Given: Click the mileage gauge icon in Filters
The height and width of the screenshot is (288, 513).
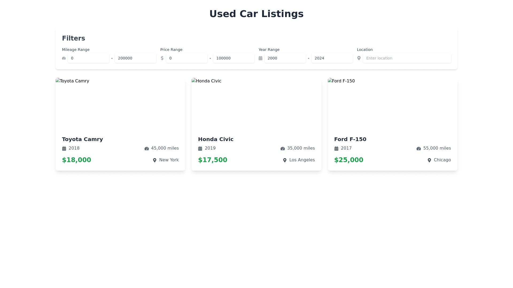Looking at the screenshot, I should (x=64, y=58).
